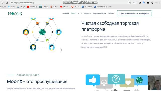Expand the премия dropdown menu

click(x=87, y=13)
